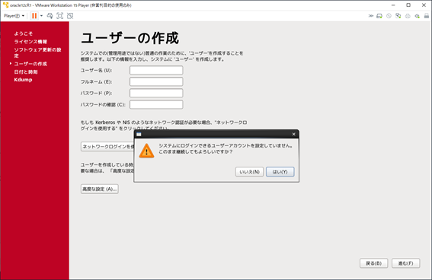Select ユーザーの作成 in the sidebar
The height and width of the screenshot is (280, 432).
pyautogui.click(x=30, y=64)
